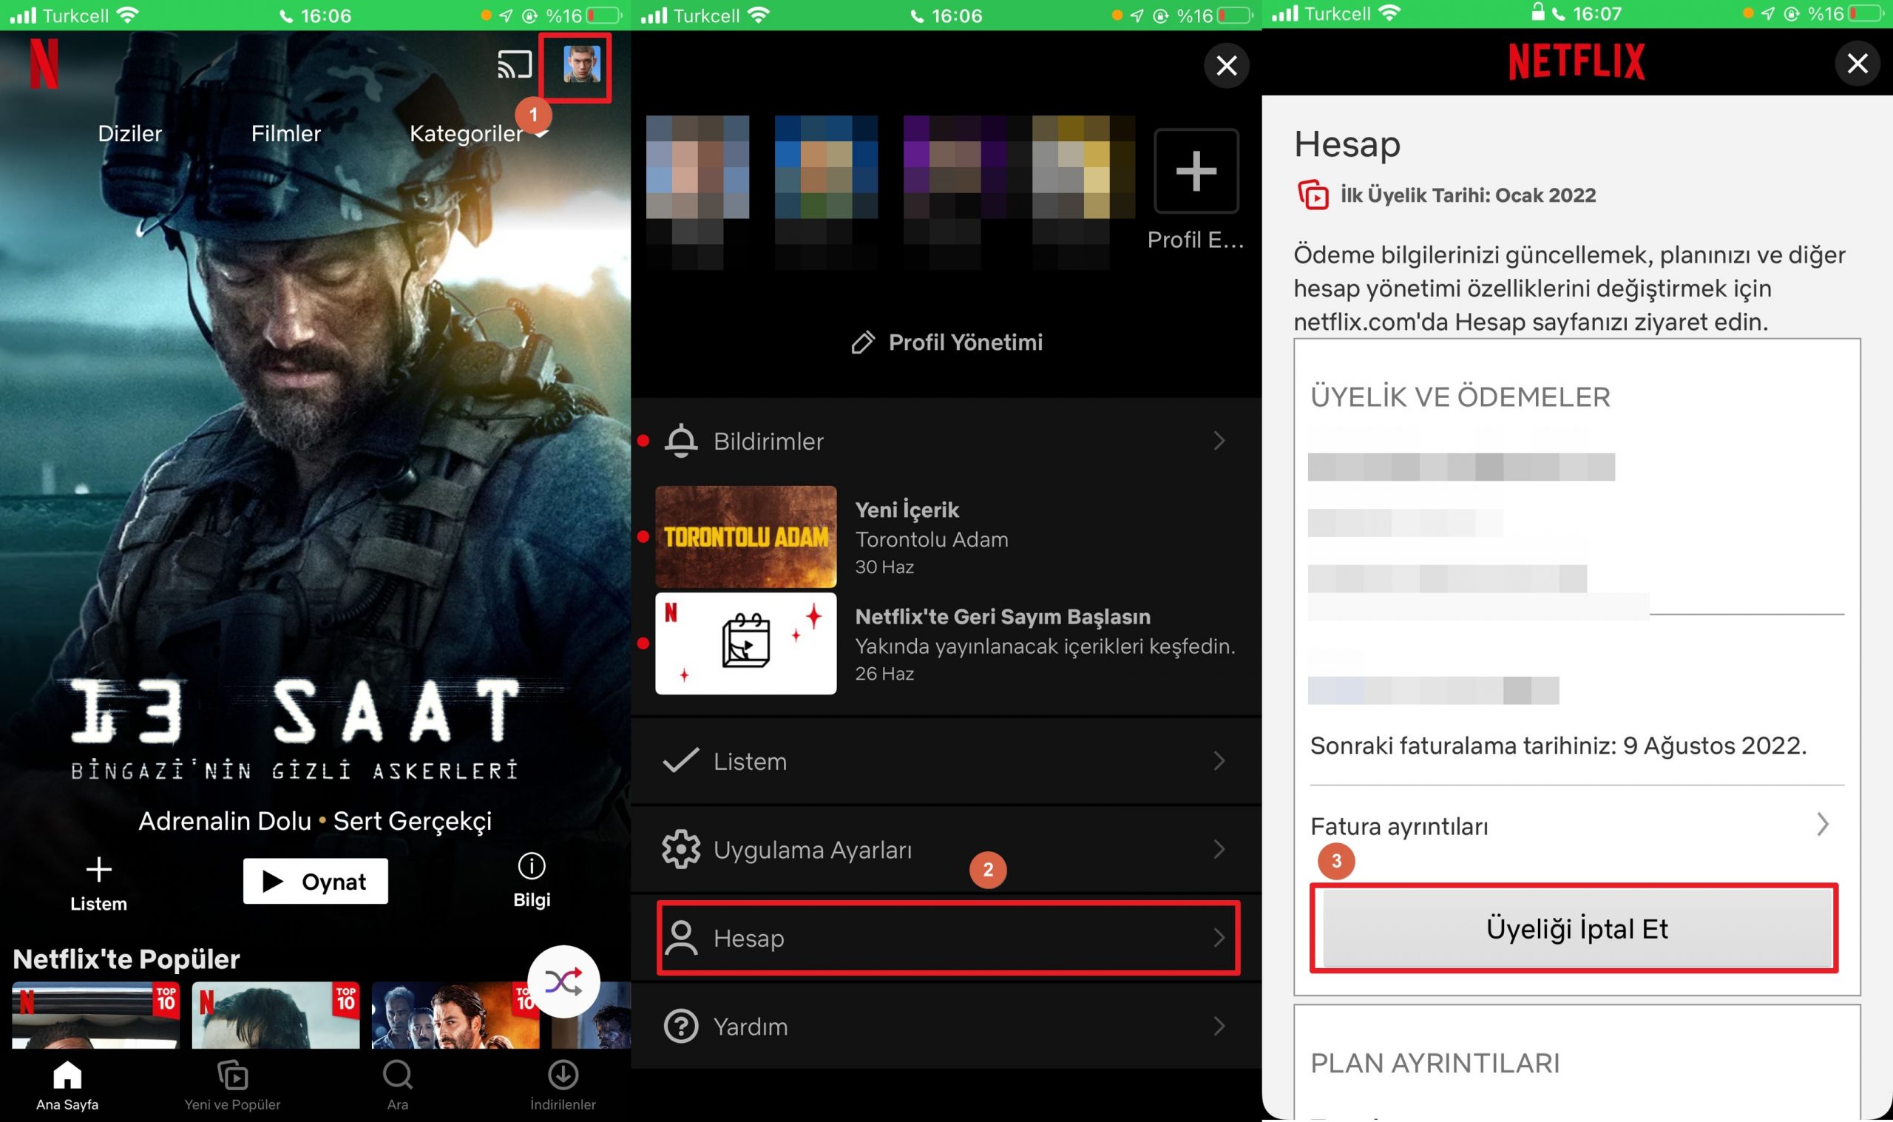Expand Bildirimler with its chevron
The height and width of the screenshot is (1122, 1893).
point(1218,441)
